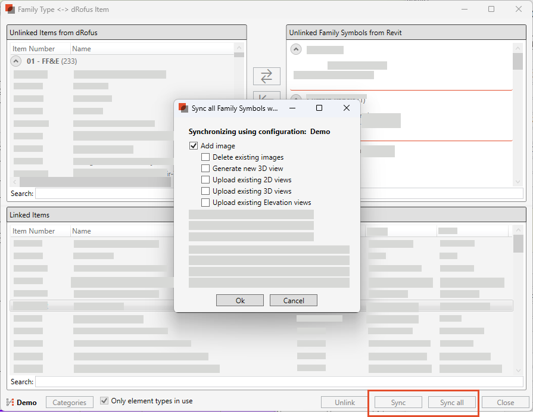
Task: Click Cancel in the sync dialog
Action: (293, 300)
